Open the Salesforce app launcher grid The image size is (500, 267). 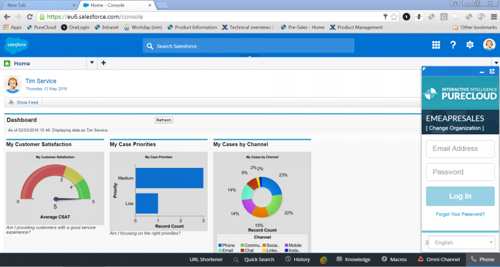(436, 45)
